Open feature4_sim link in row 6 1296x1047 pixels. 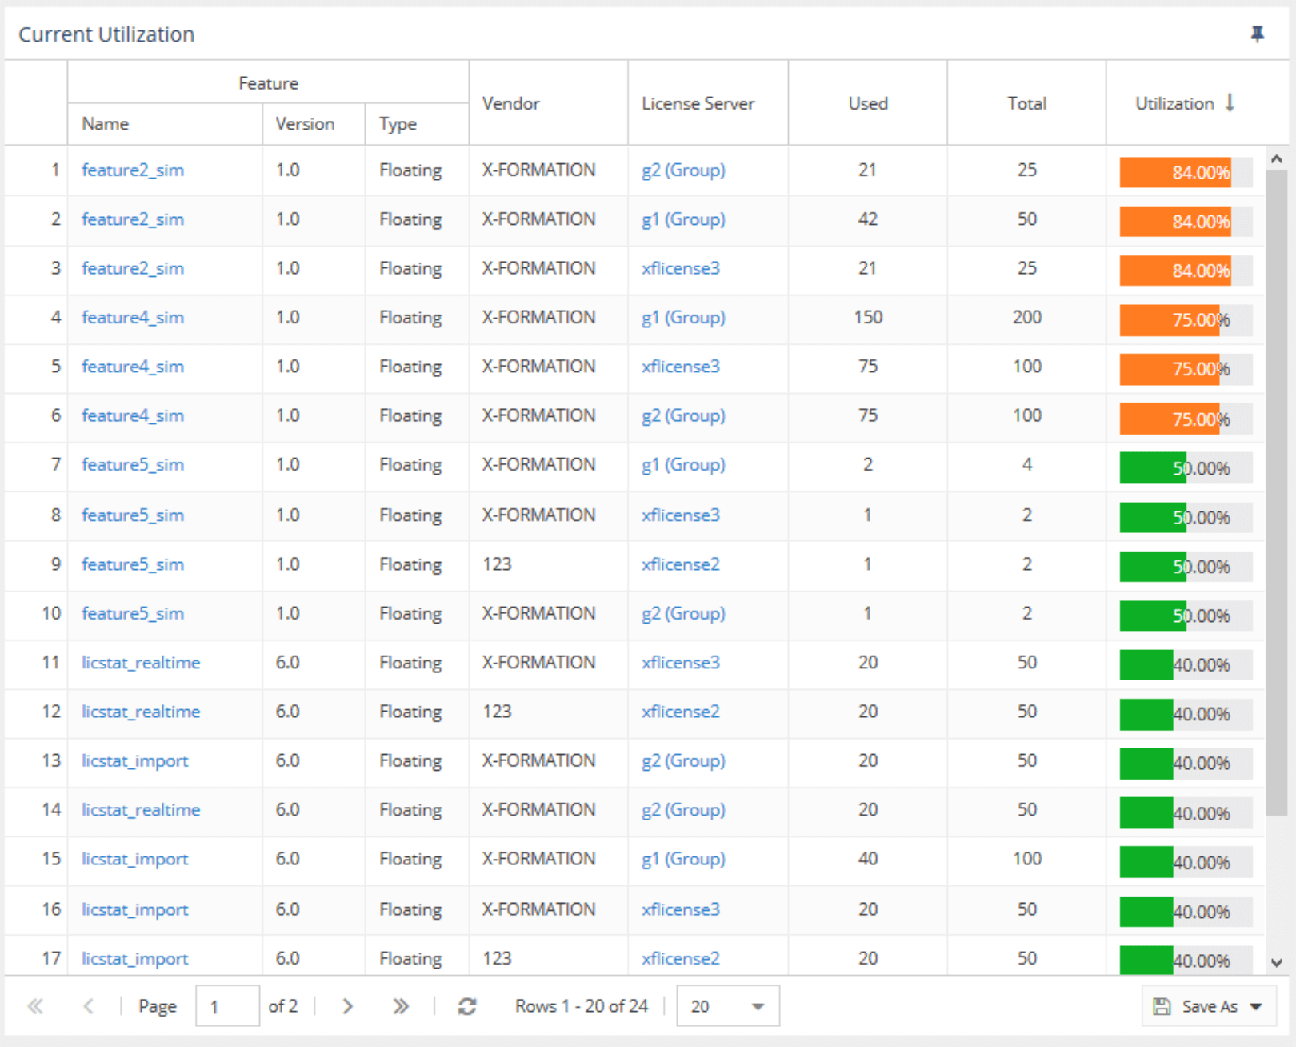[x=133, y=415]
